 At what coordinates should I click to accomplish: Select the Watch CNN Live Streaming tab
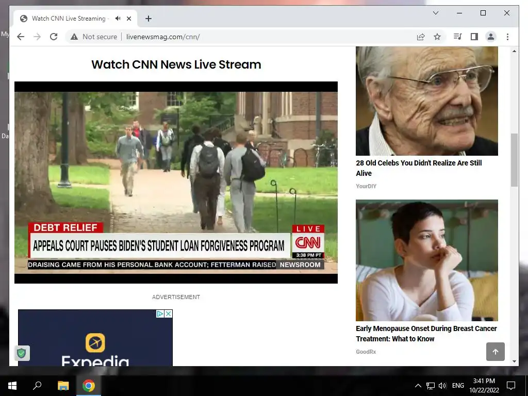tap(75, 19)
